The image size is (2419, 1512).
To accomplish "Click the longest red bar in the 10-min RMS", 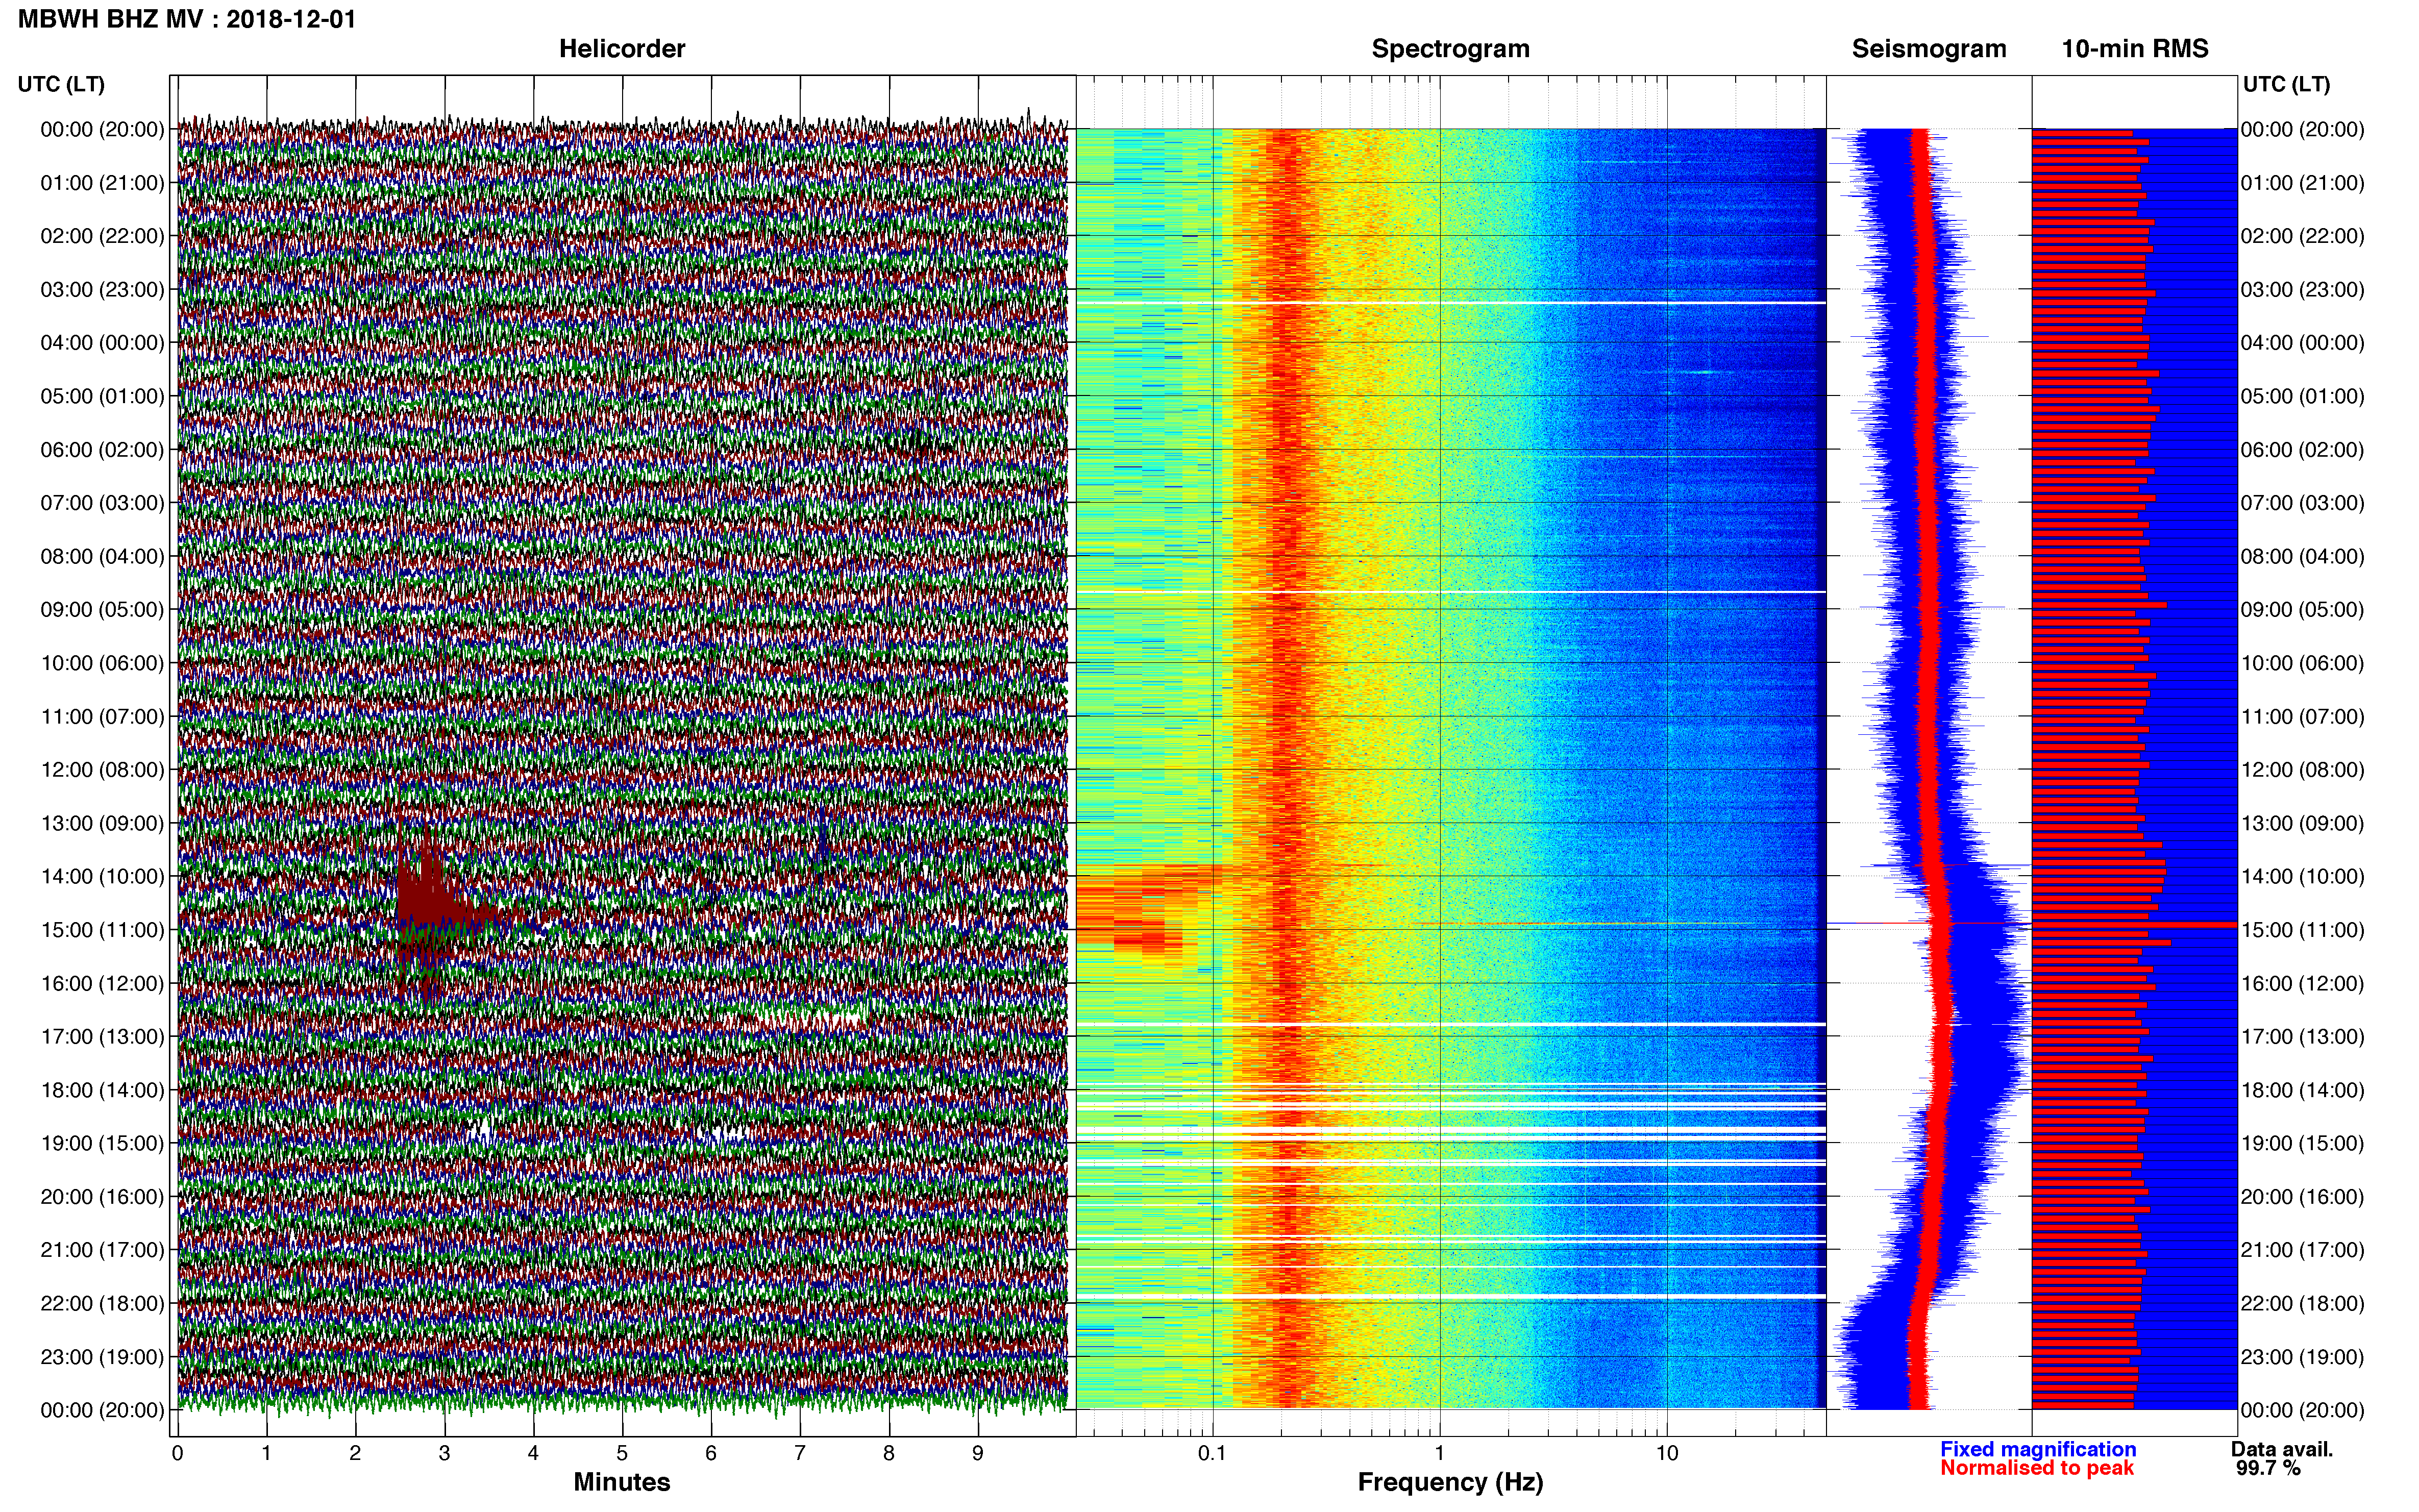I will tap(2134, 925).
